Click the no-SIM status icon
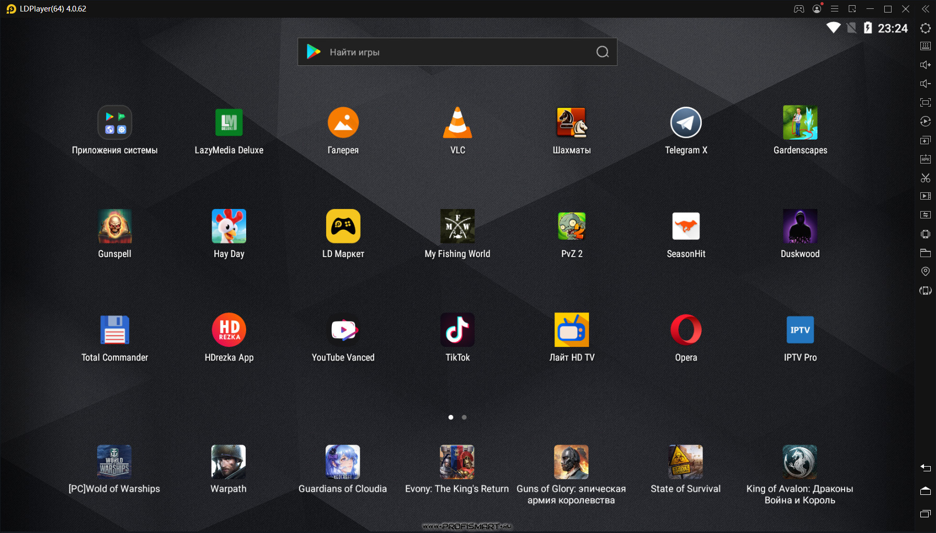This screenshot has height=533, width=936. pos(851,28)
